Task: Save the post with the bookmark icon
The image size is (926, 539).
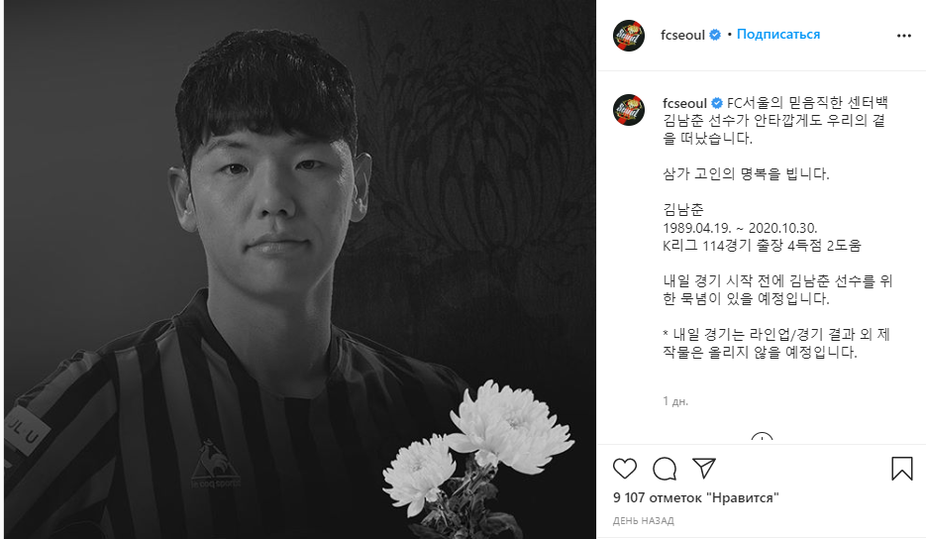Action: point(902,469)
